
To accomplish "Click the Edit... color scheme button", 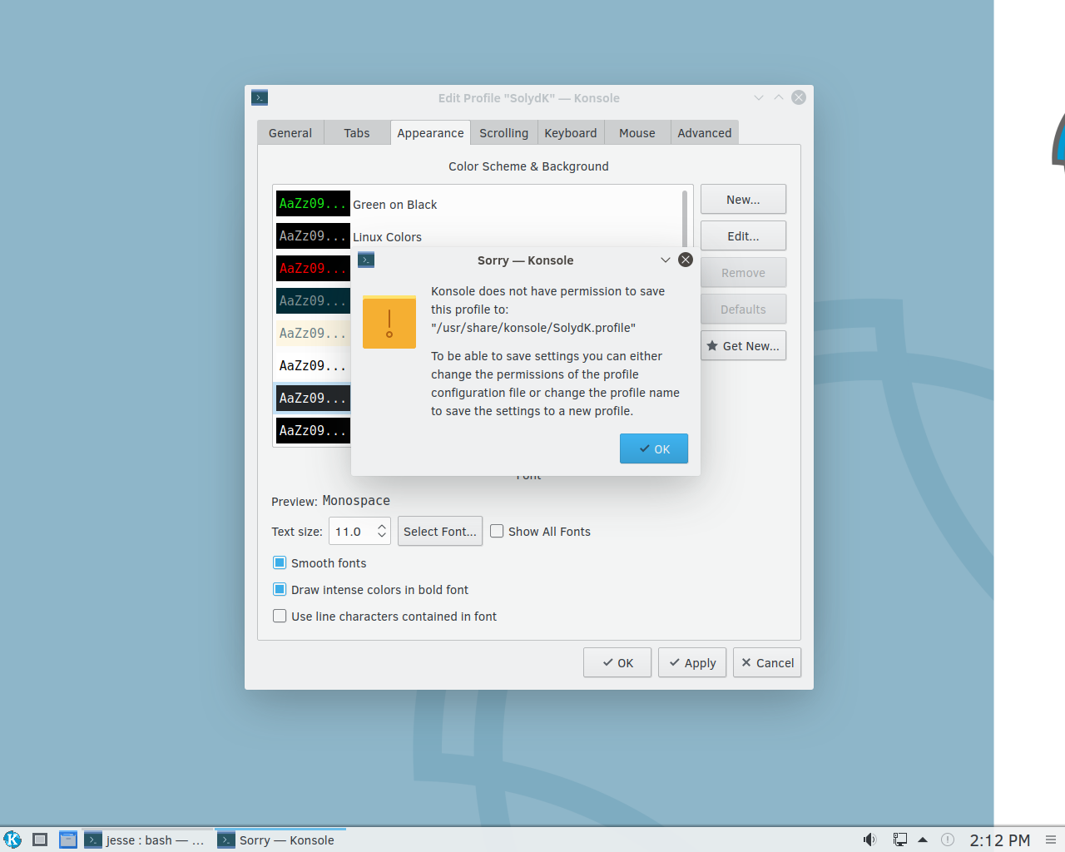I will click(x=743, y=236).
